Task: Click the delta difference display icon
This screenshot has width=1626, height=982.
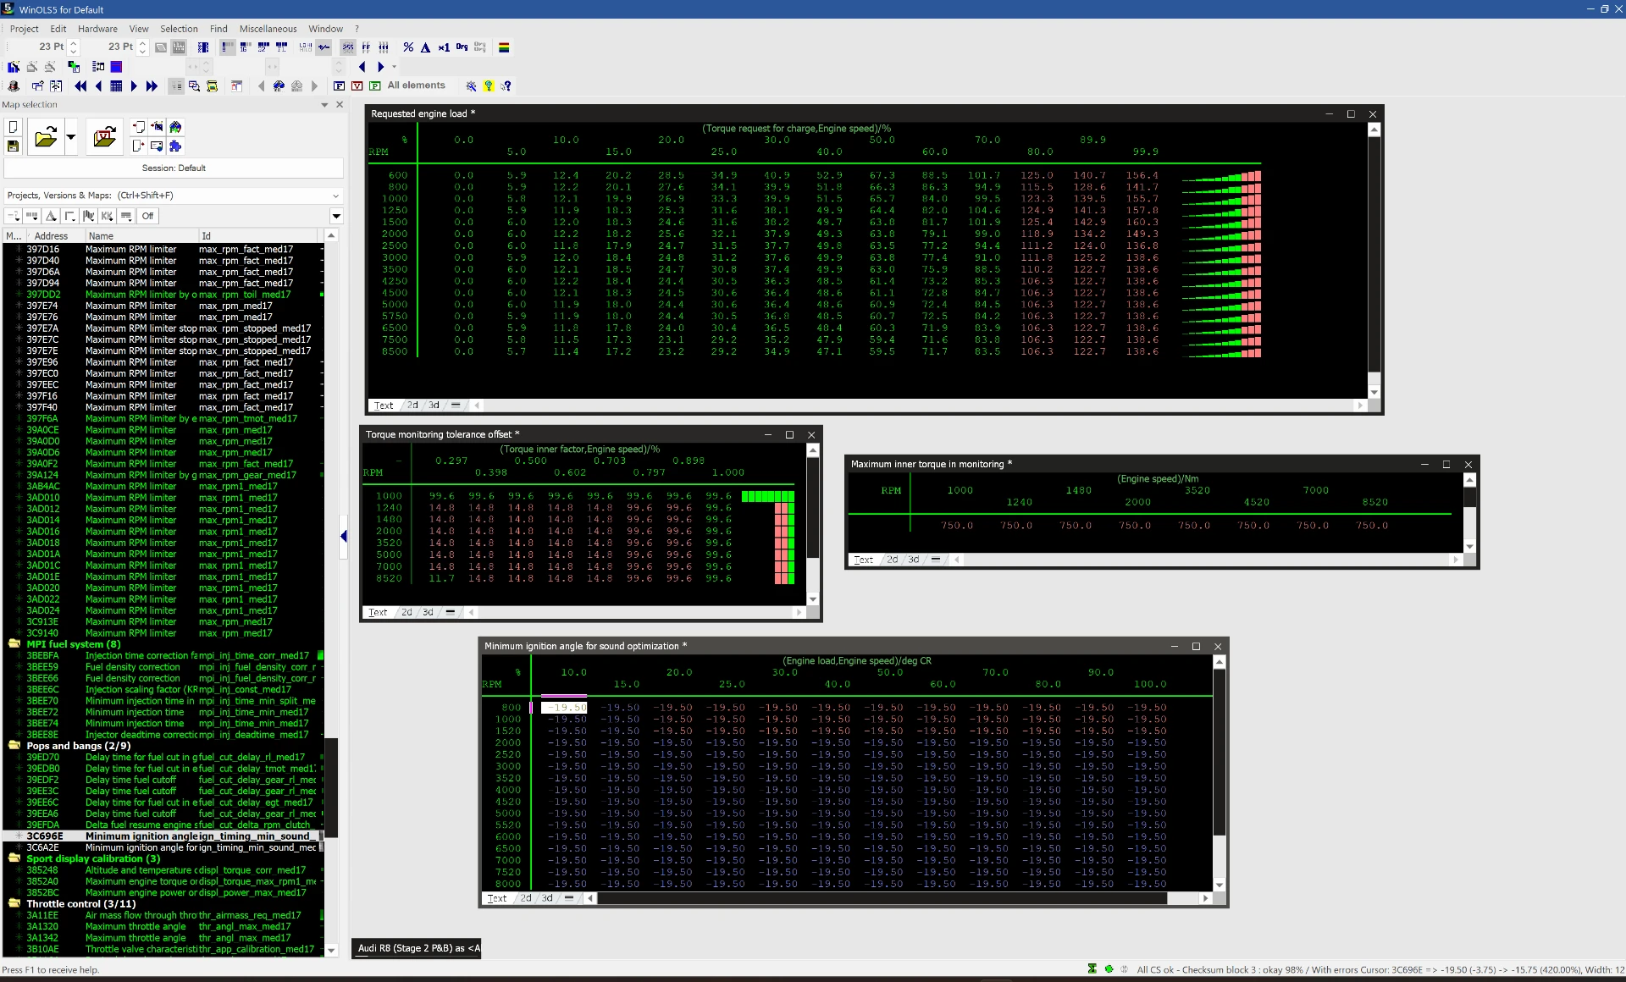Action: click(x=425, y=47)
